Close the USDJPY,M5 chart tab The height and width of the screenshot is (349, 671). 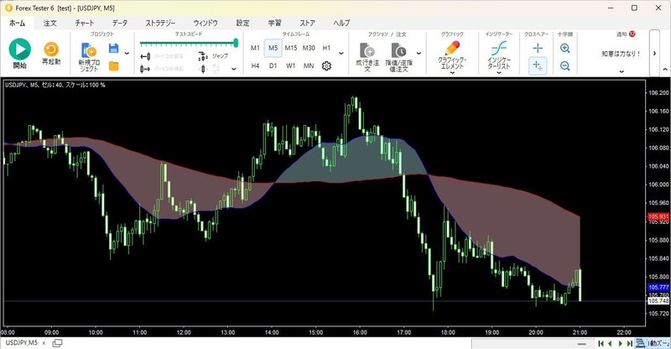coord(44,343)
